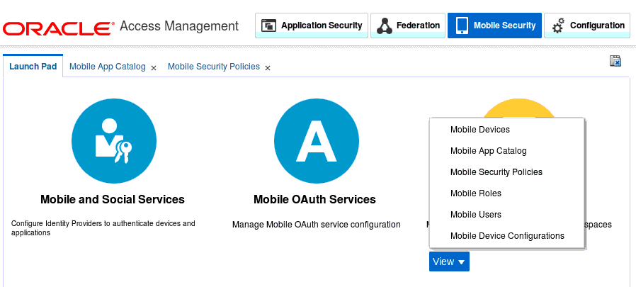Click the Access Management title text
This screenshot has height=287, width=636.
coord(179,26)
